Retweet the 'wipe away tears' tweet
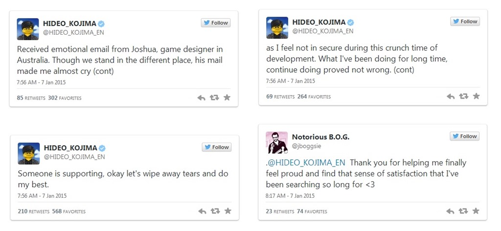The height and width of the screenshot is (231, 501). 215,211
